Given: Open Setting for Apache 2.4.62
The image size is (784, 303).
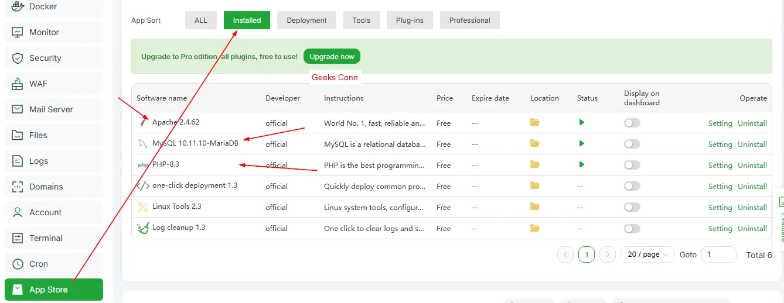Looking at the screenshot, I should click(x=720, y=123).
